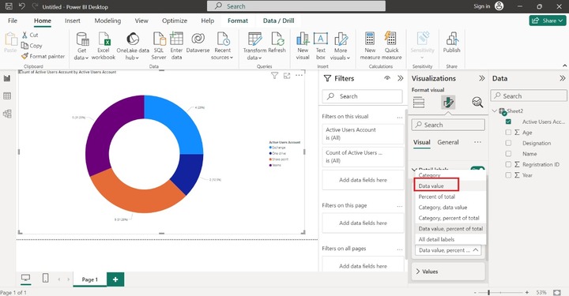Switch to Report view in left sidebar

(x=7, y=79)
